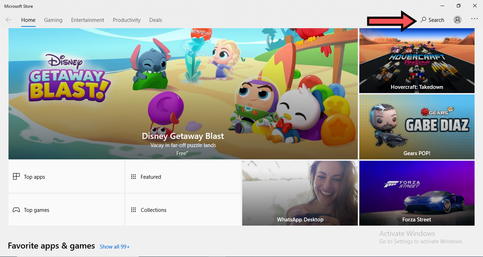Click the 'Vacay in far-off puzzle lands' text
The height and width of the screenshot is (257, 483).
[183, 145]
